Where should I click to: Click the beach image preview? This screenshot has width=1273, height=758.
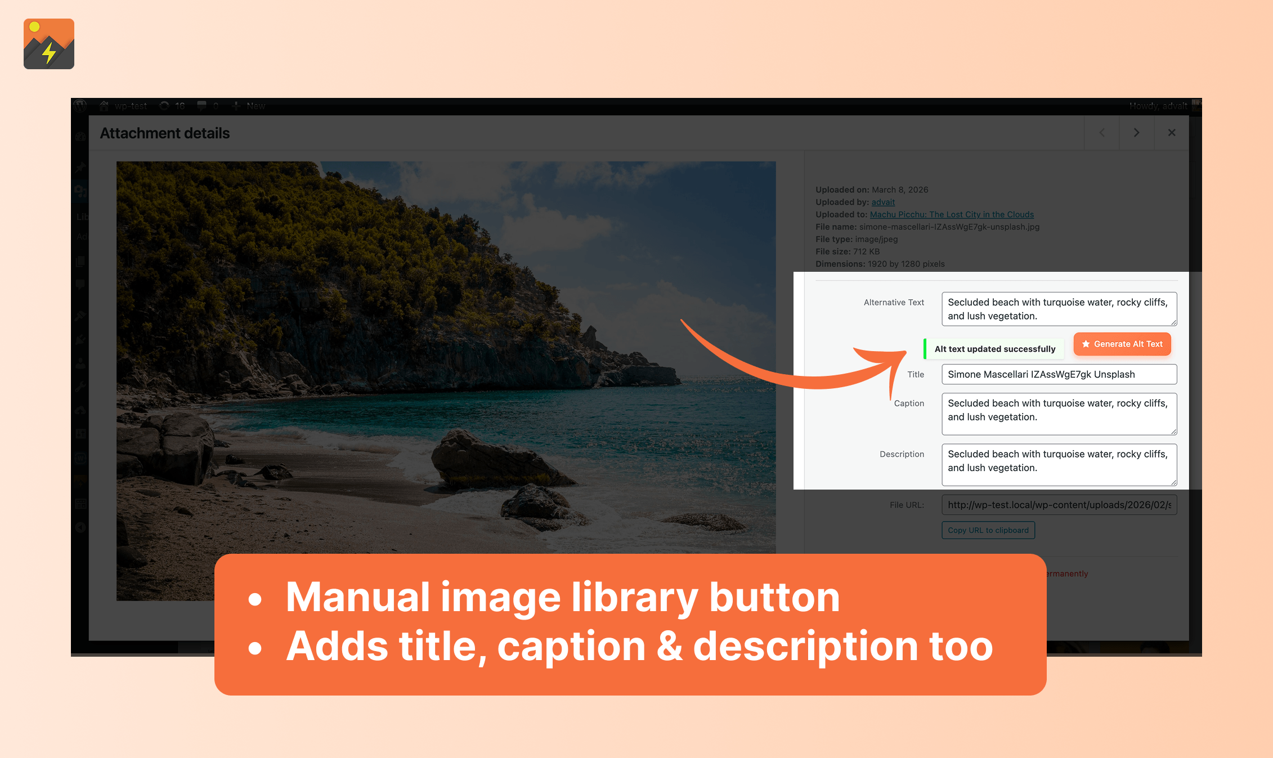(446, 360)
